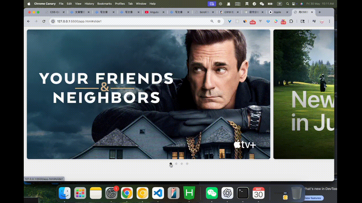Open the Edit menu

point(69,4)
